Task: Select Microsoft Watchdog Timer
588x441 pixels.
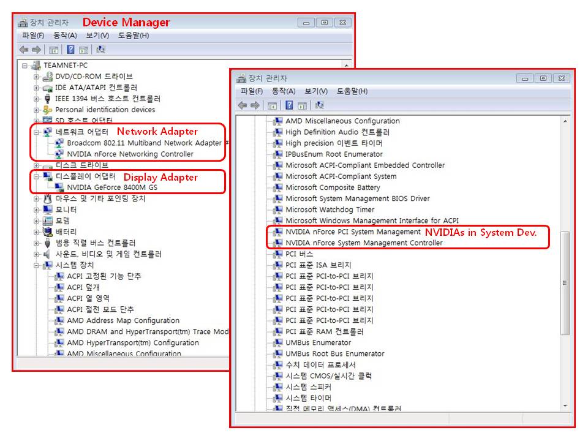Action: pyautogui.click(x=330, y=209)
